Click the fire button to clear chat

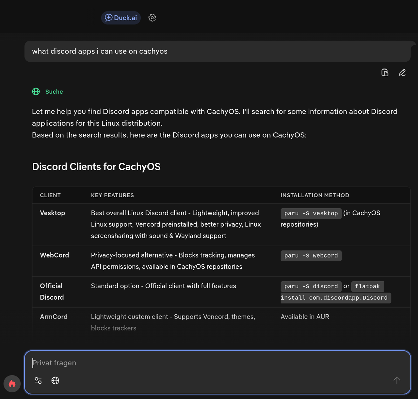coord(12,384)
